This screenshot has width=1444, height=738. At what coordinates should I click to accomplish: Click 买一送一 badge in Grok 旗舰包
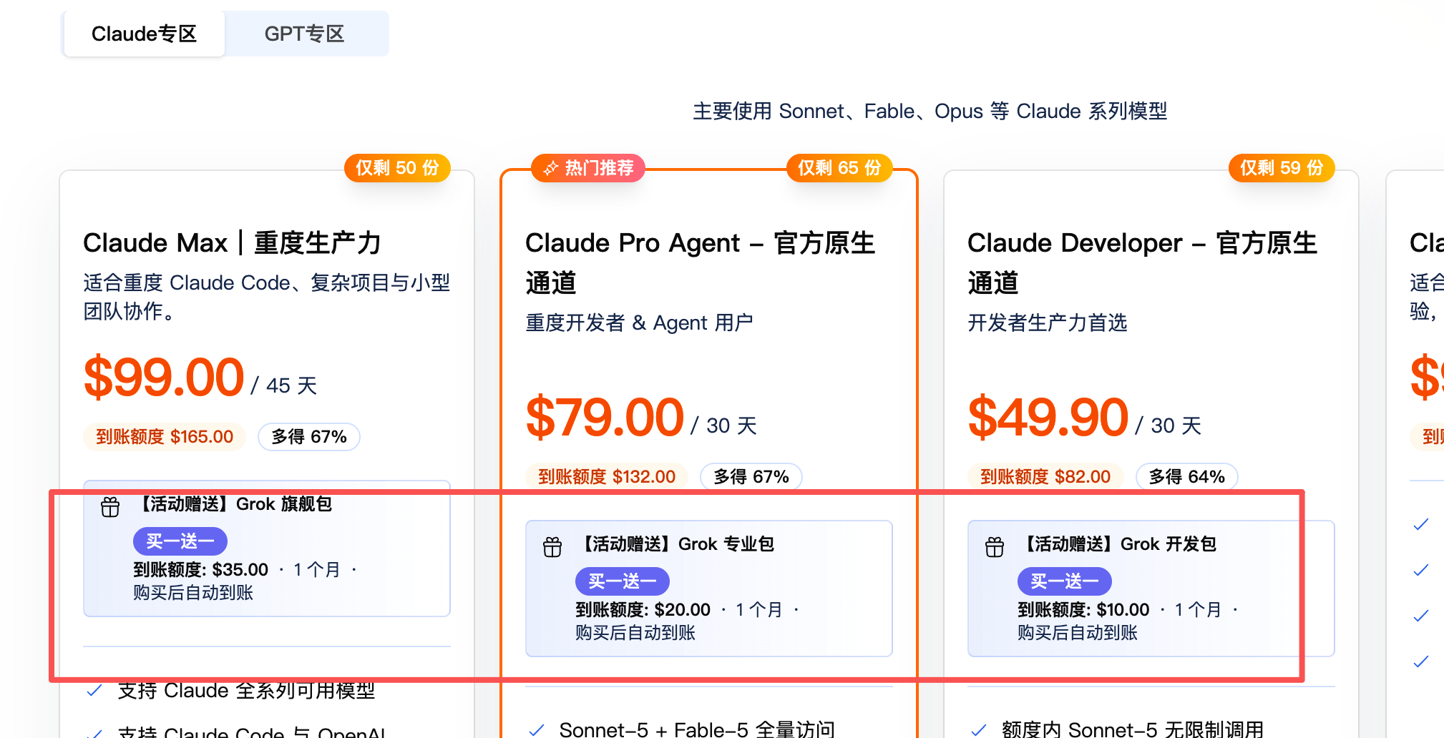point(180,541)
